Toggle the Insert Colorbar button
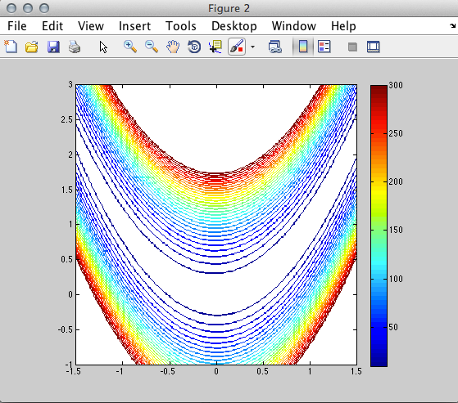This screenshot has height=403, width=458. (x=303, y=47)
